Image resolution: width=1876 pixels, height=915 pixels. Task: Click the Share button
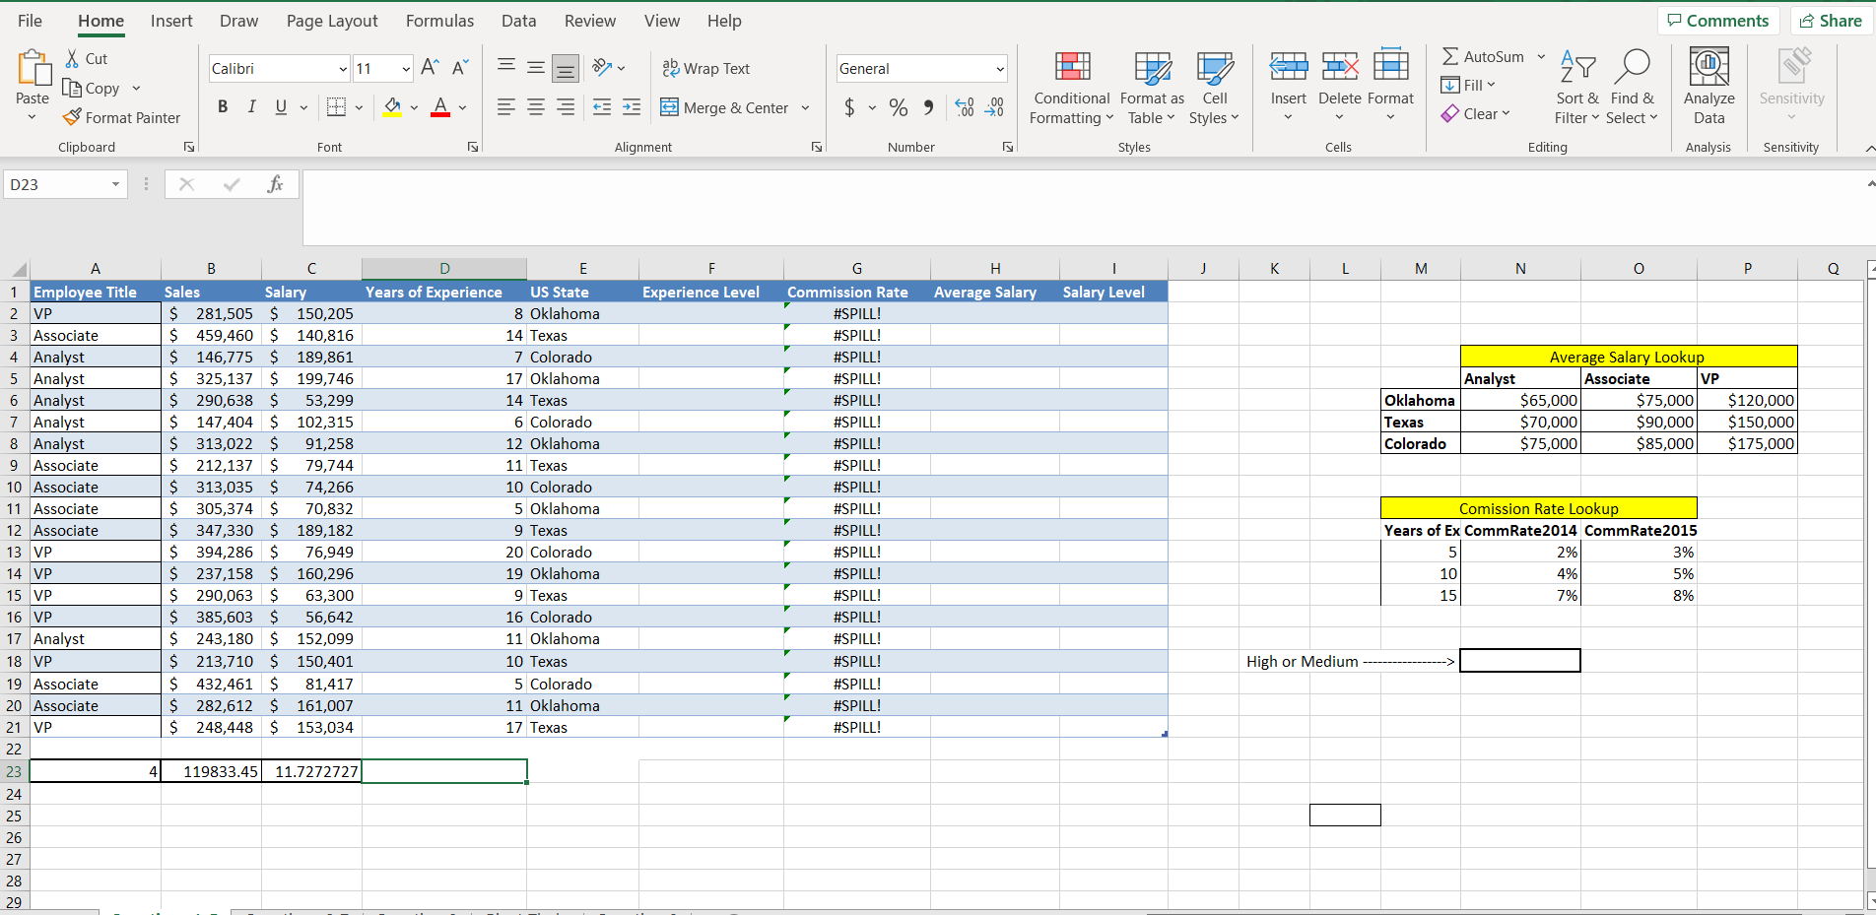pos(1830,20)
